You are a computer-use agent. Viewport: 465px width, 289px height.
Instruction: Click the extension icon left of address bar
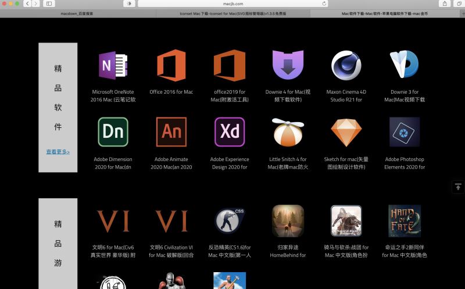[129, 3]
